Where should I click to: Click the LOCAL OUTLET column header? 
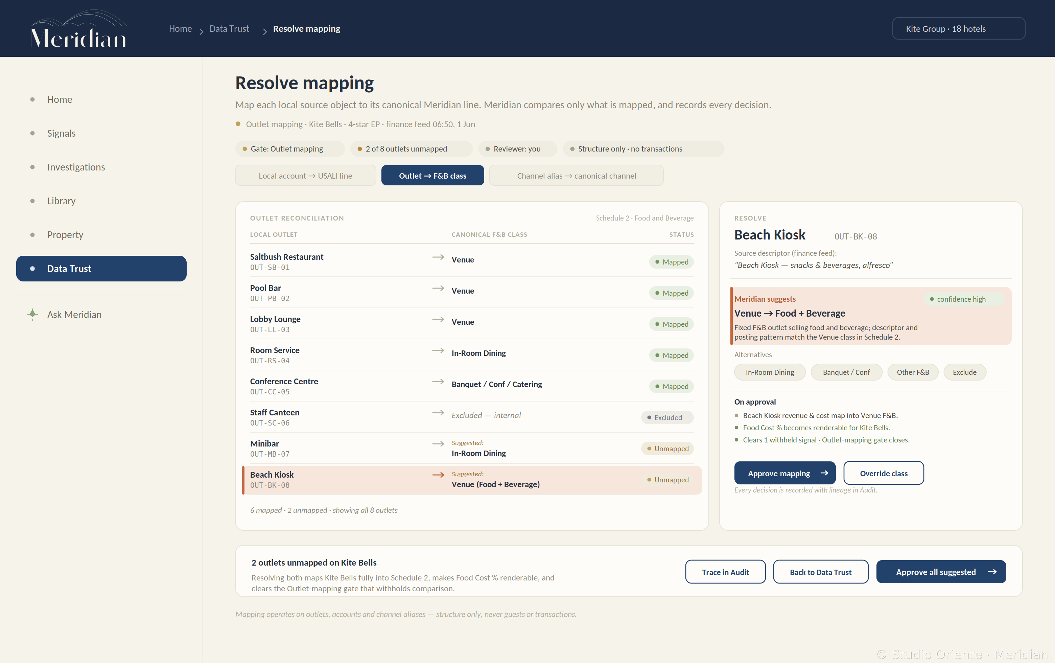point(274,234)
